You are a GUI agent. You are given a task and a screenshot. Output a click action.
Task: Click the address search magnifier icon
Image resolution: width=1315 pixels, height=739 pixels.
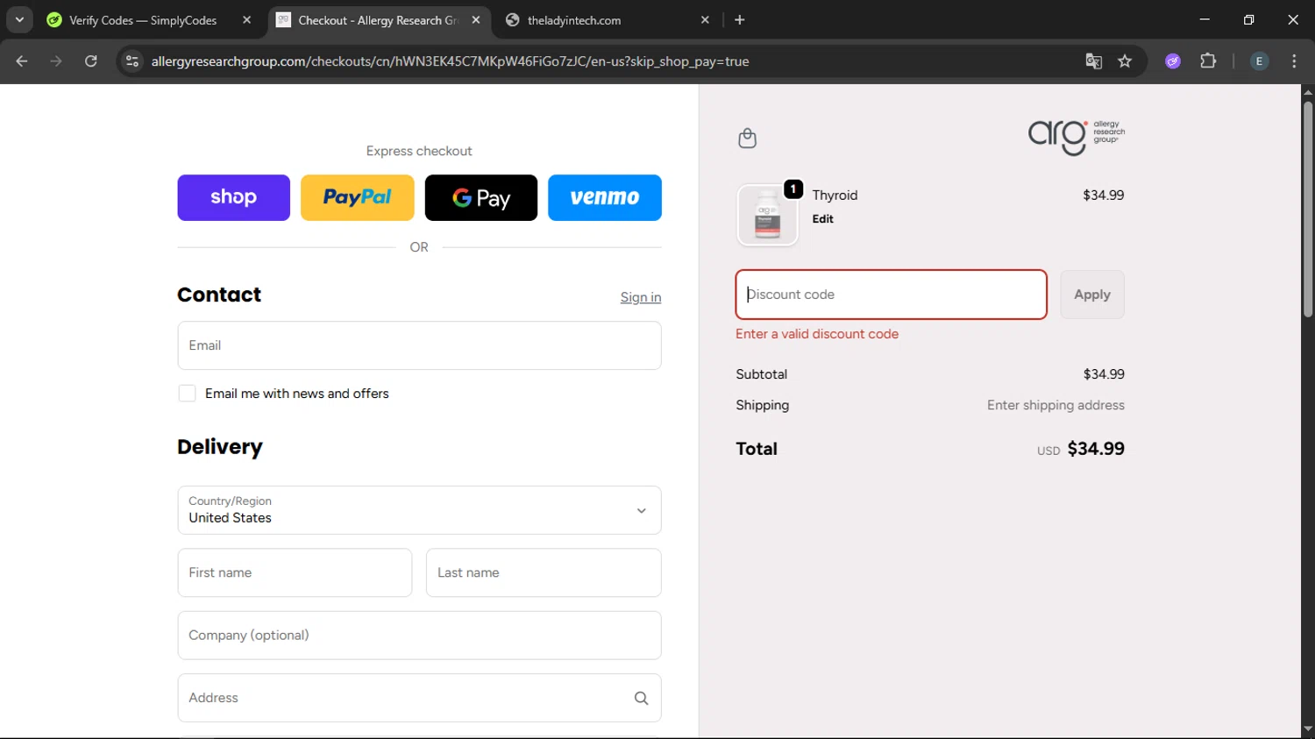(641, 698)
